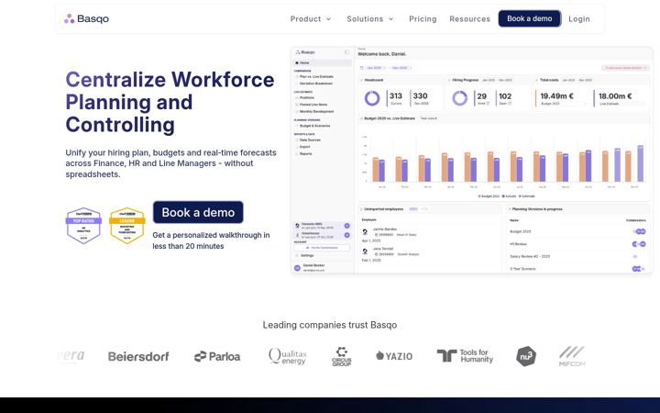Viewport: 660px width, 413px height.
Task: Click the collaborator avatars for HR Review
Action: click(x=639, y=244)
